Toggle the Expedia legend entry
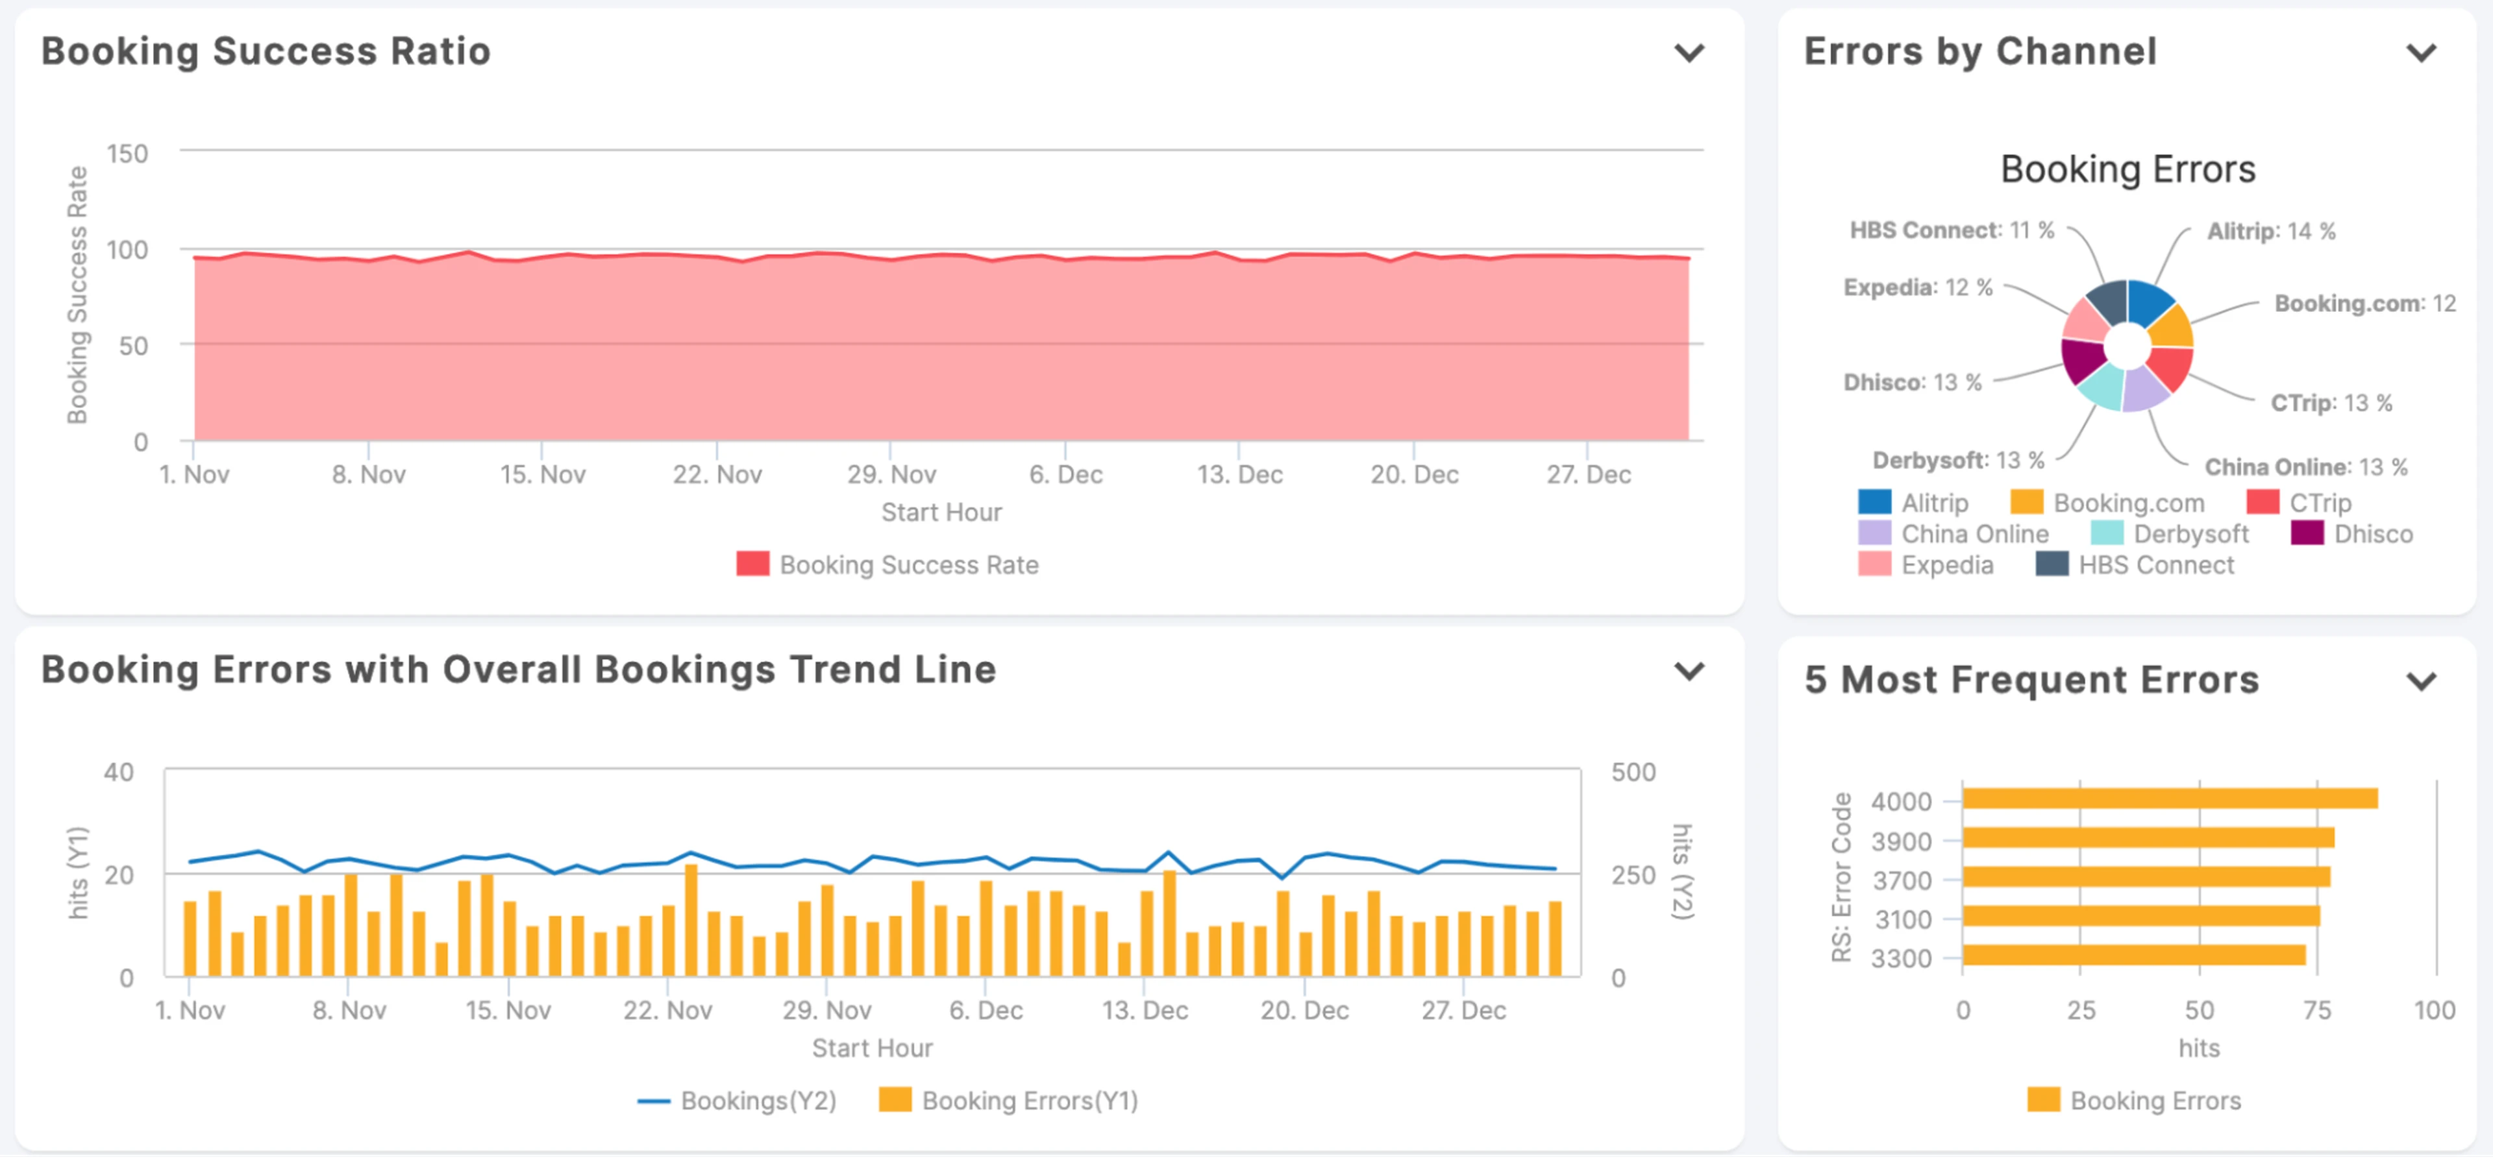2493x1158 pixels. click(x=1926, y=565)
